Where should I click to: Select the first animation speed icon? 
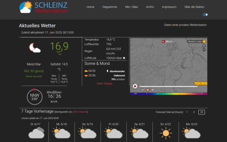pos(143,90)
